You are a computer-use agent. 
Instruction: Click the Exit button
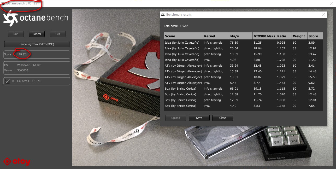pos(58,34)
